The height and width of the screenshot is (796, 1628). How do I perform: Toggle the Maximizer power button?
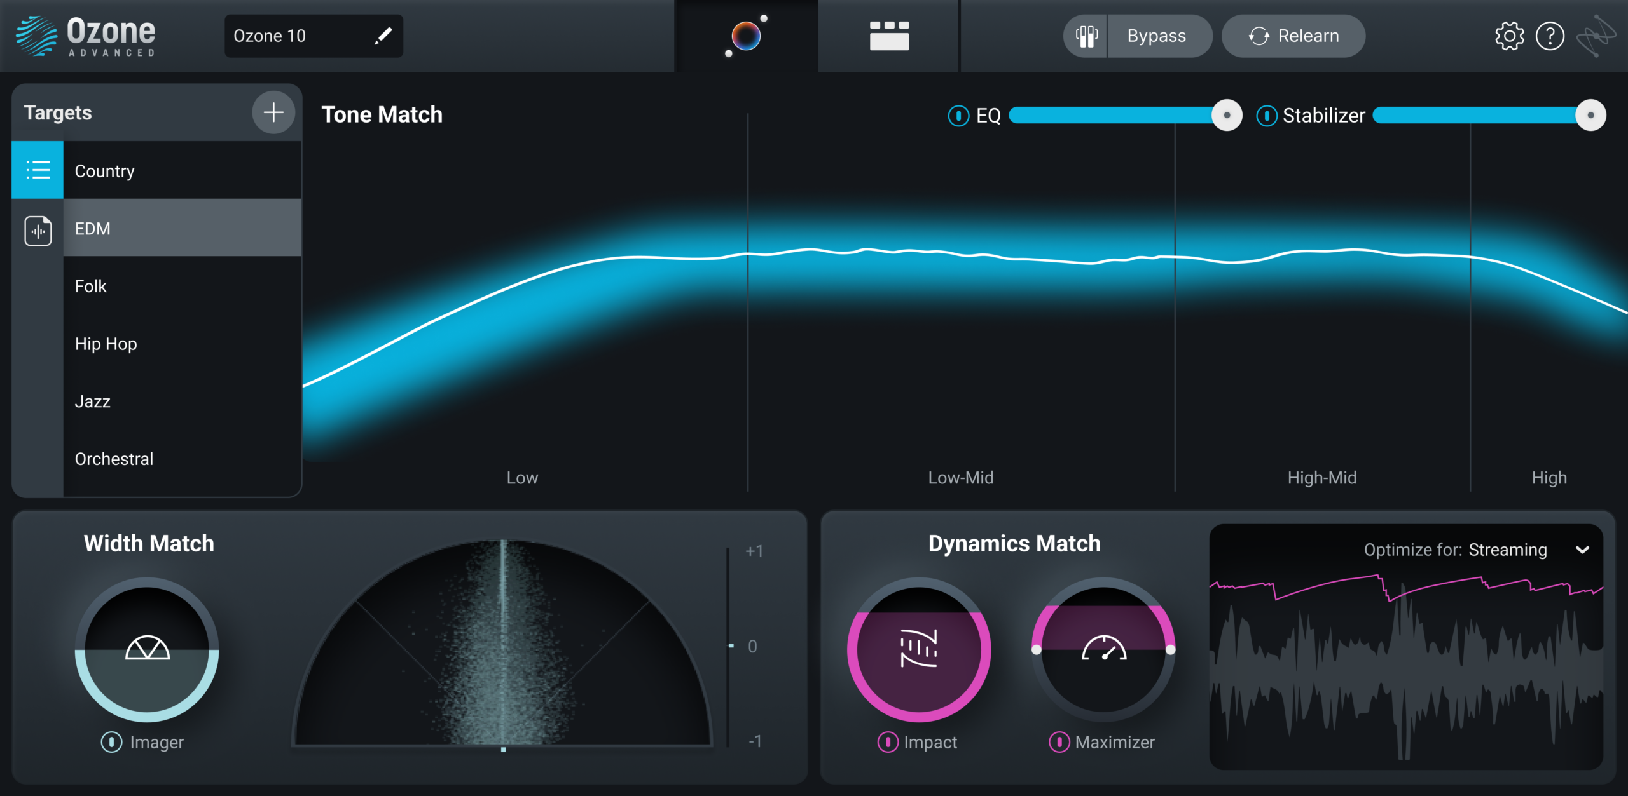click(1059, 741)
